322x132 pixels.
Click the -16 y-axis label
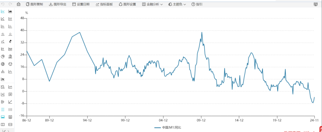(22, 116)
